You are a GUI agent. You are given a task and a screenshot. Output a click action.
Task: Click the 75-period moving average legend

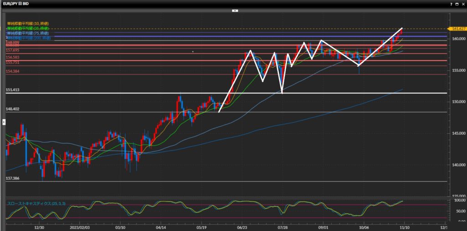[27, 33]
